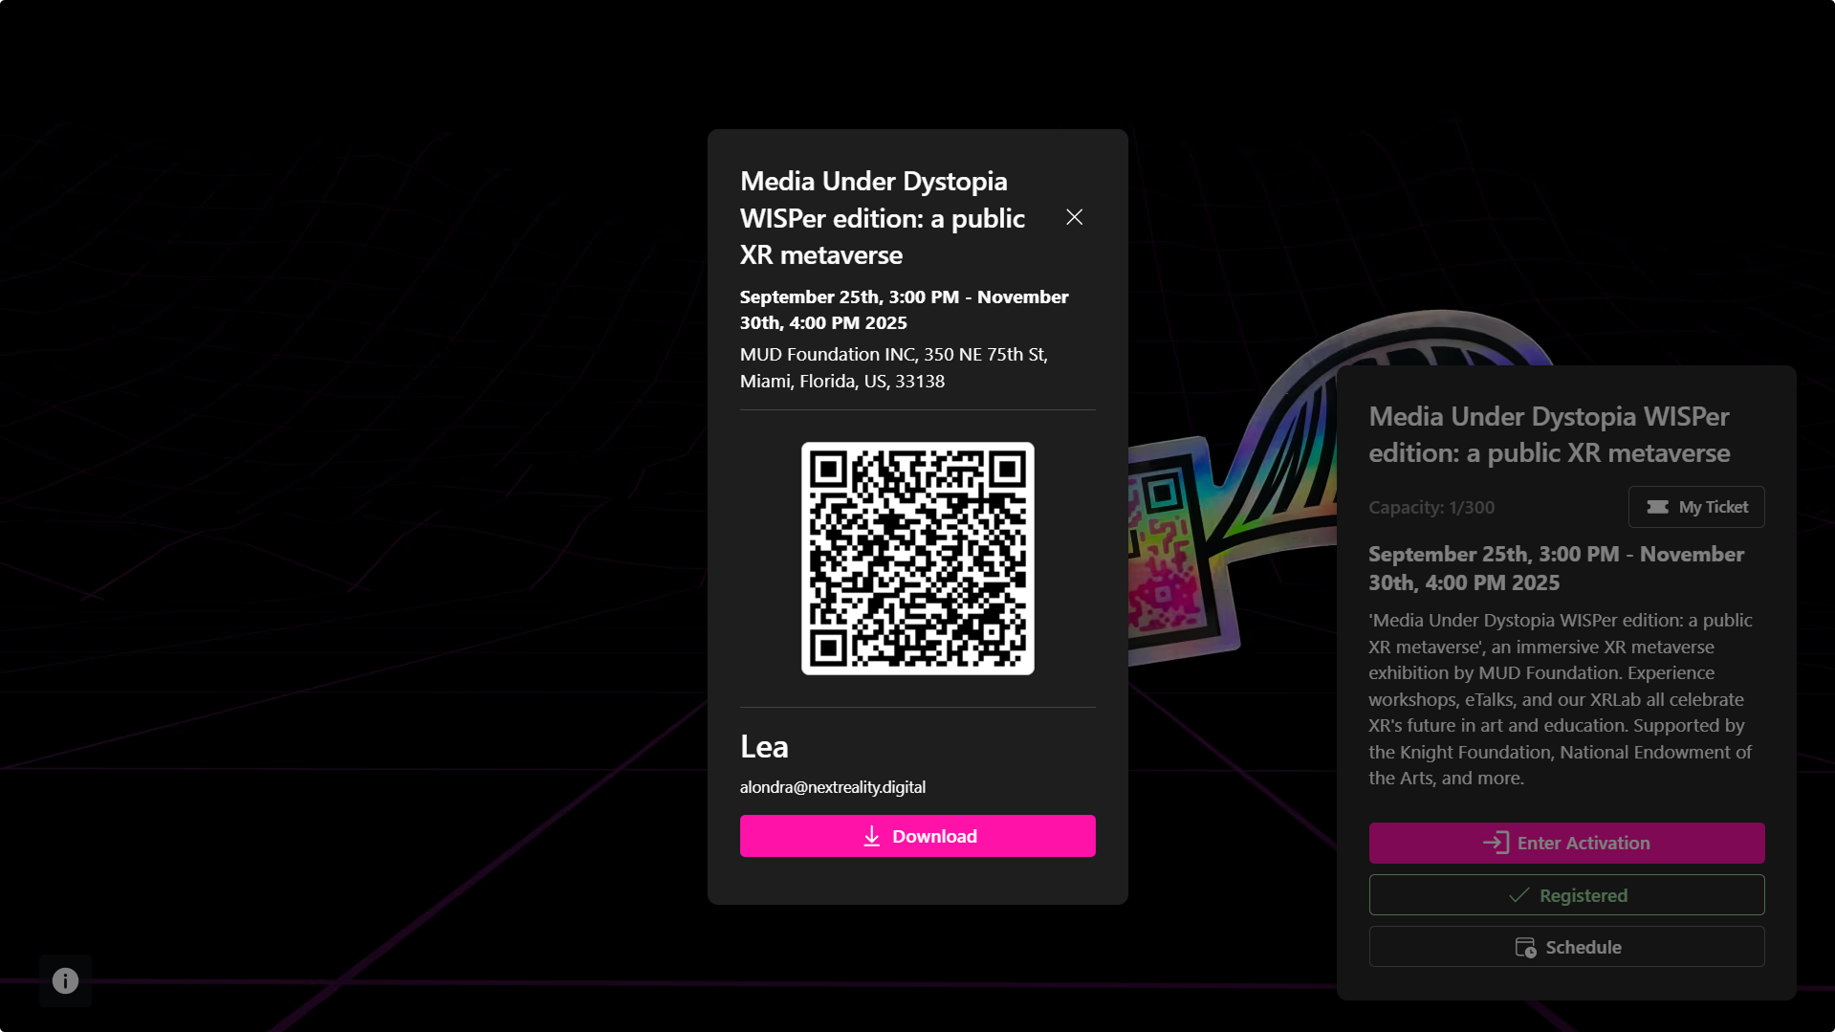Image resolution: width=1835 pixels, height=1032 pixels.
Task: Select the My Ticket button text
Action: pos(1713,507)
